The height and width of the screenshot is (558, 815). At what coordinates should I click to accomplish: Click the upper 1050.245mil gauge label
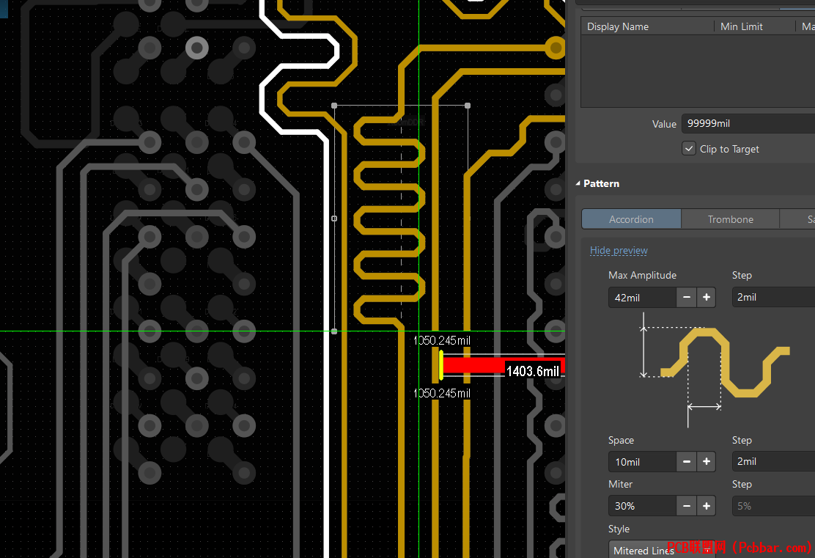[442, 340]
